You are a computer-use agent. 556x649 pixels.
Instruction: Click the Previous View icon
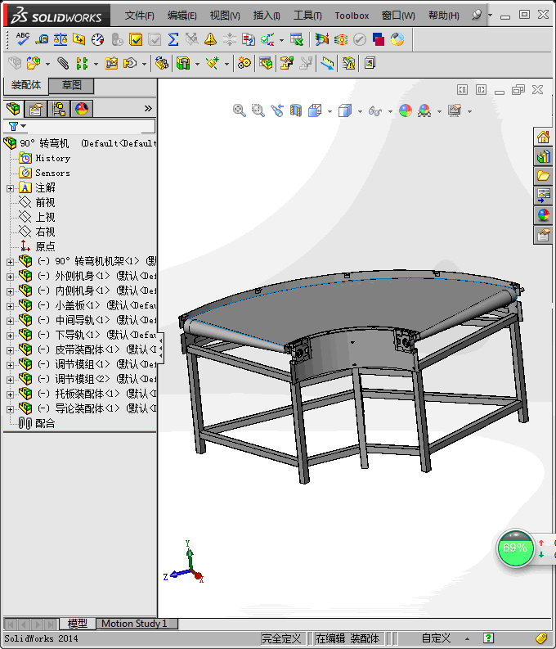tap(277, 110)
